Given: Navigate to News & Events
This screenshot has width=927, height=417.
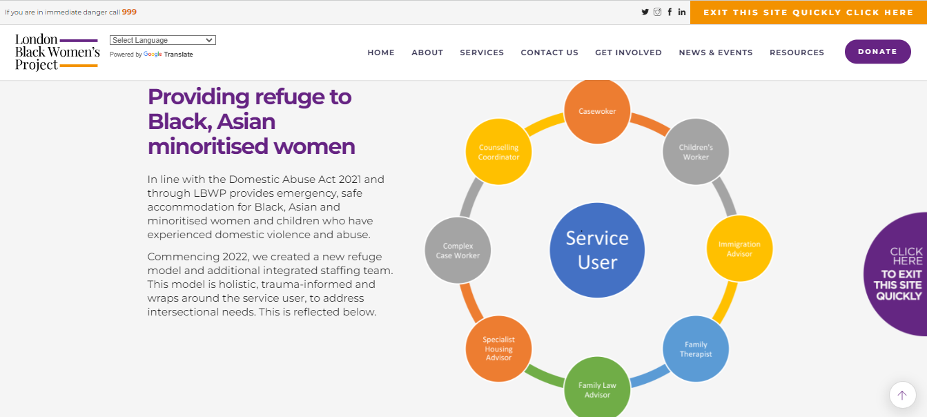Looking at the screenshot, I should tap(716, 52).
